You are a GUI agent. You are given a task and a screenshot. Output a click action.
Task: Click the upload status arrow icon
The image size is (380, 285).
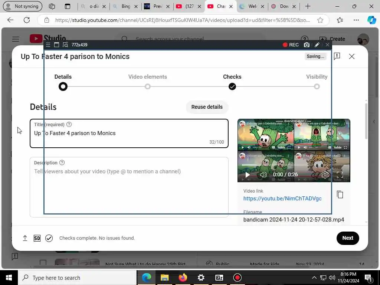25,238
